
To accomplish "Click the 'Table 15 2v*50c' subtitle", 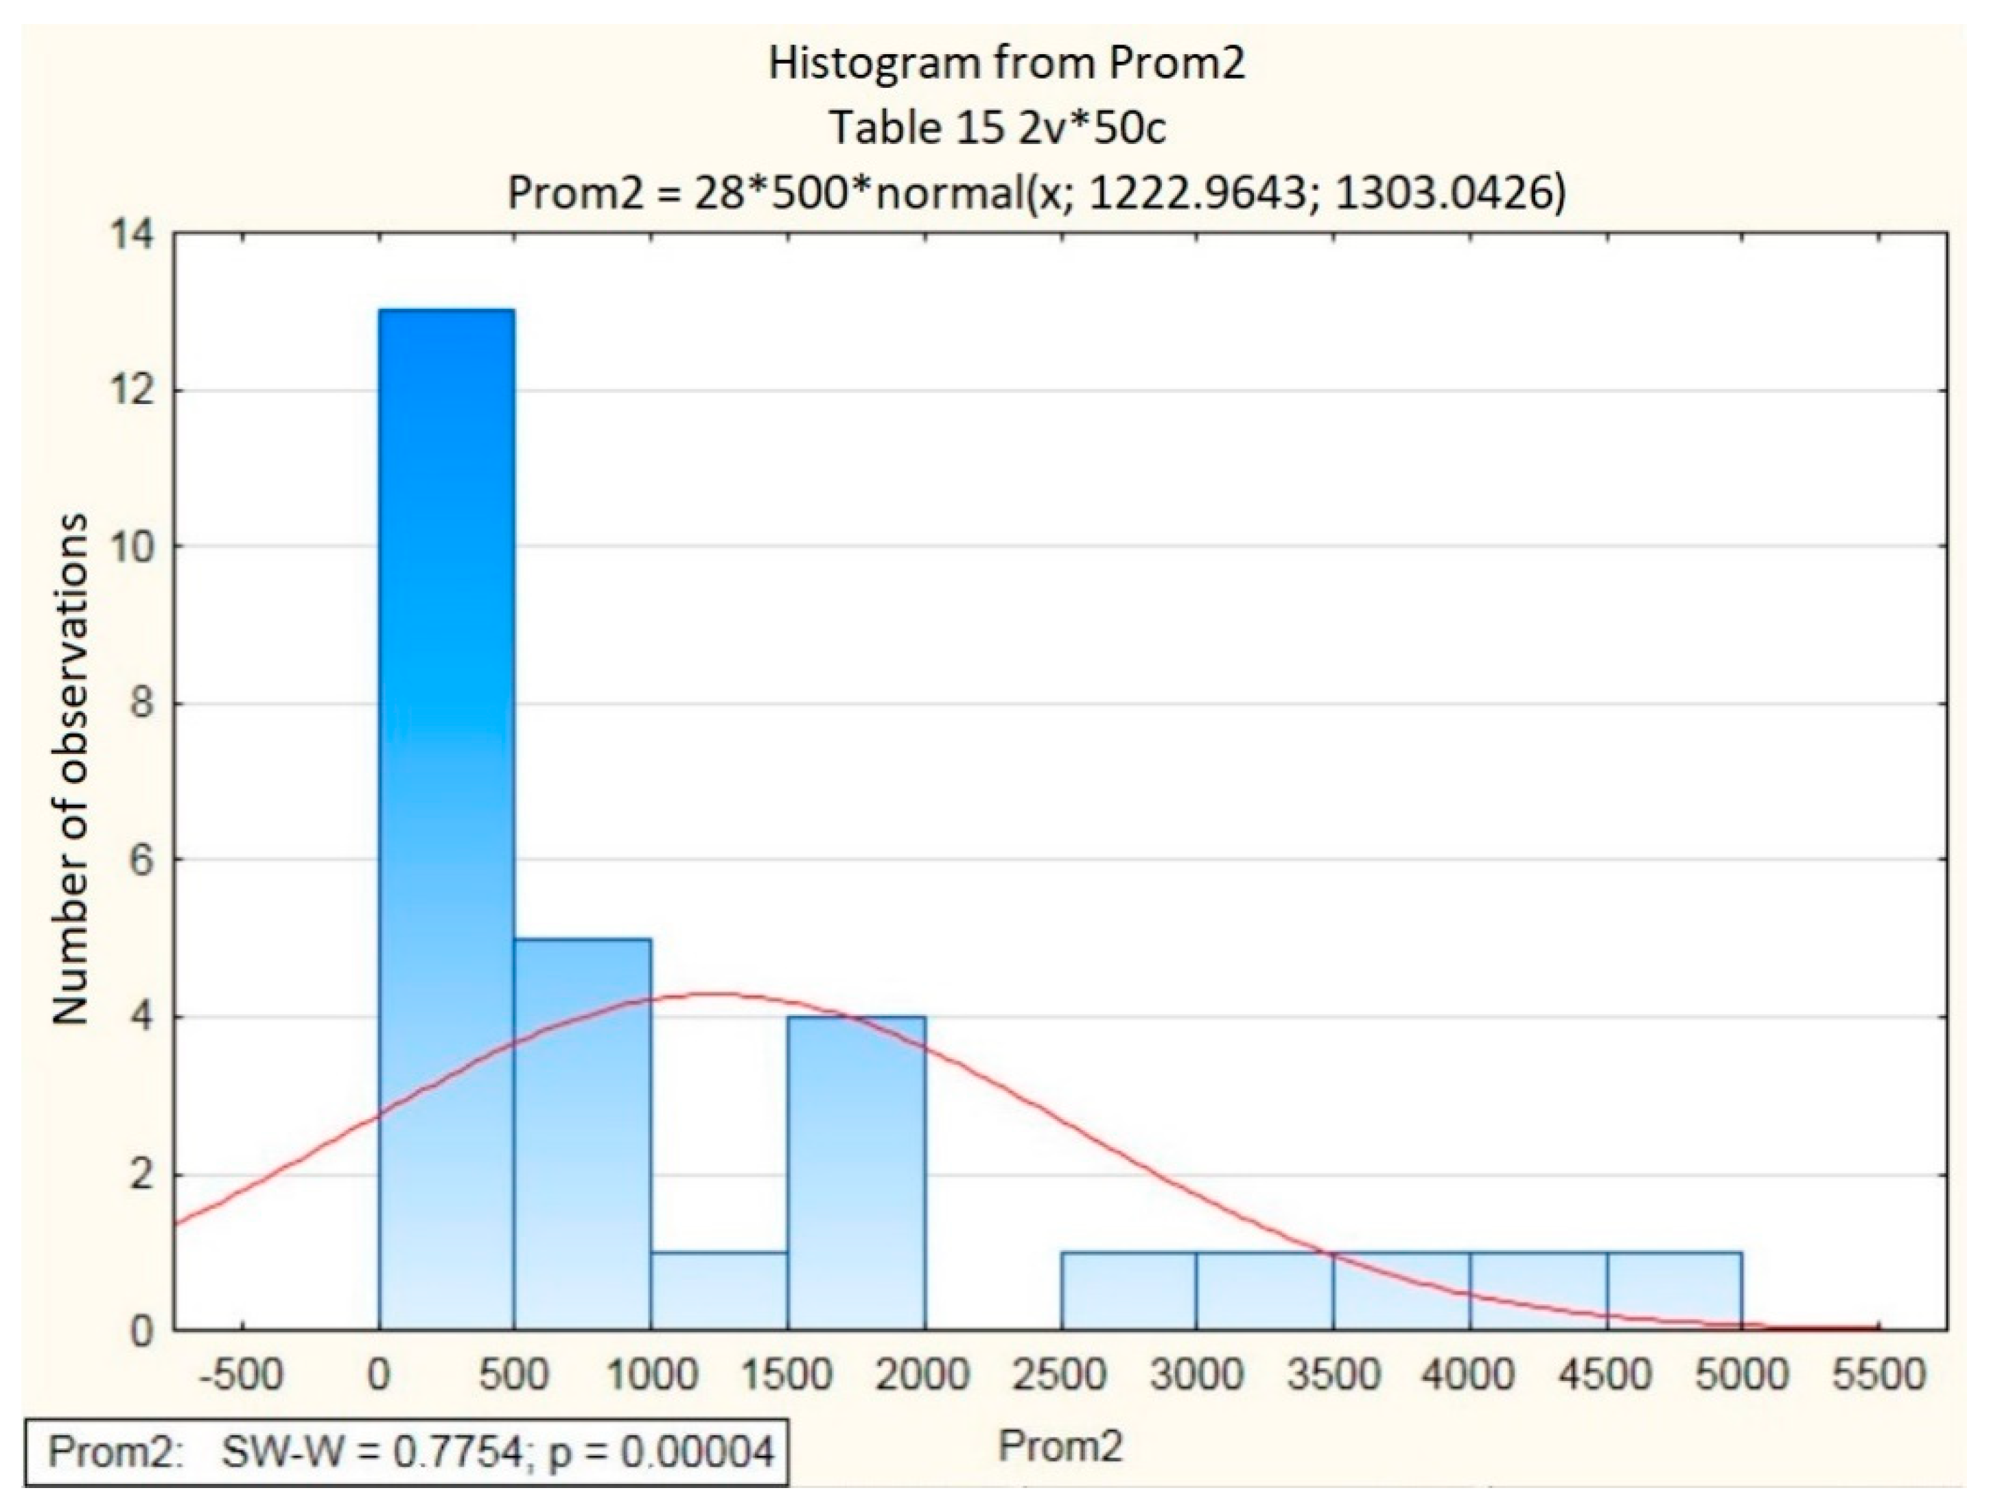I will click(x=997, y=127).
